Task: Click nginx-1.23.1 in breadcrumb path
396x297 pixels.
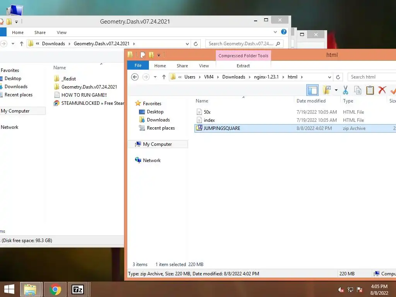Action: [x=266, y=77]
